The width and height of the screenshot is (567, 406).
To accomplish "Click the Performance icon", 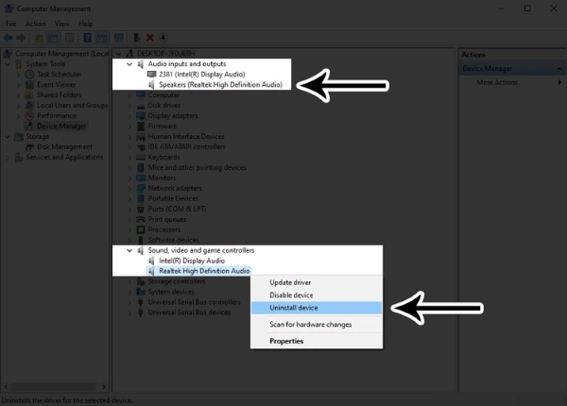I will pyautogui.click(x=29, y=115).
